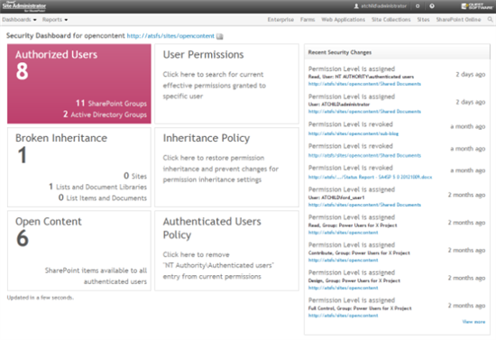This screenshot has height=340, width=496.
Task: Open opencontent link under Contribute Power Users entry
Action: (x=344, y=260)
